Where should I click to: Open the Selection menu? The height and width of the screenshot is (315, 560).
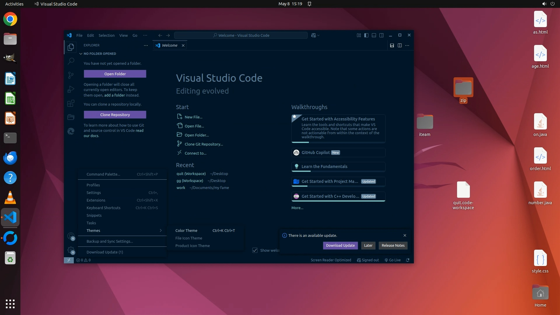pos(106,35)
